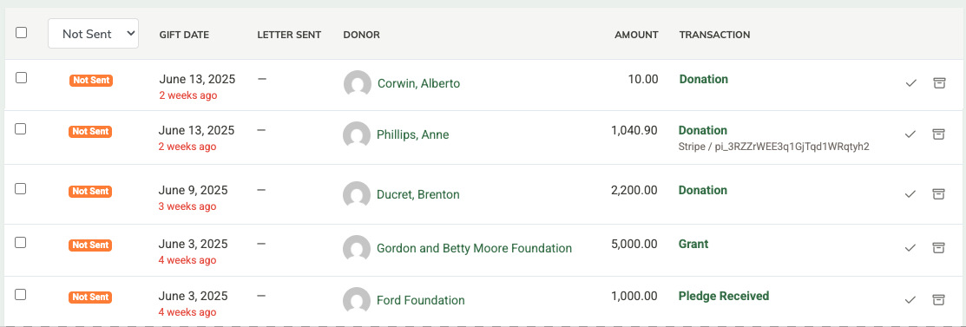Select the Corwin, Alberto row checkbox
This screenshot has width=966, height=327.
pyautogui.click(x=21, y=77)
